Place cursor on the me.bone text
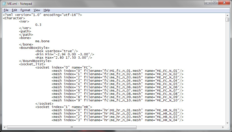The image size is (232, 132). (x=42, y=41)
